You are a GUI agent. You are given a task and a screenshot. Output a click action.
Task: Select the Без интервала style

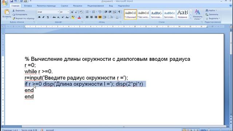point(143,15)
